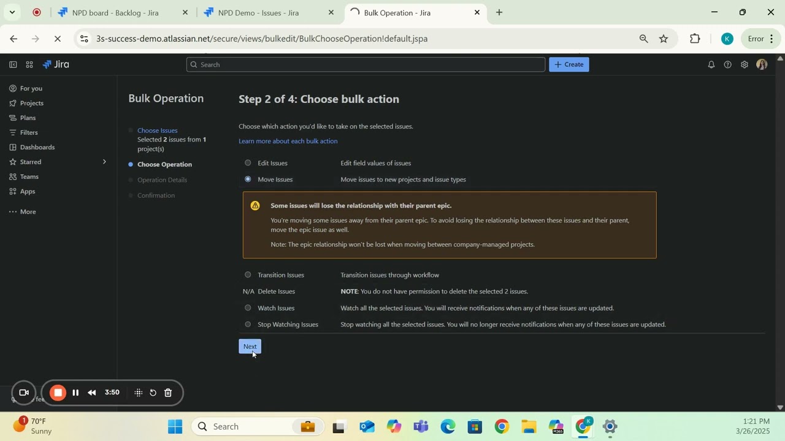
Task: Go back to the Choose Issues step
Action: pos(158,130)
